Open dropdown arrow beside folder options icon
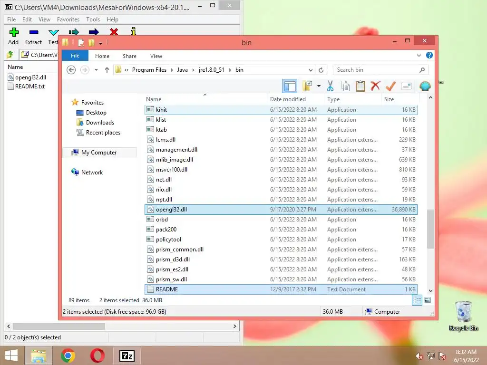Viewport: 487px width, 365px height. tap(319, 86)
